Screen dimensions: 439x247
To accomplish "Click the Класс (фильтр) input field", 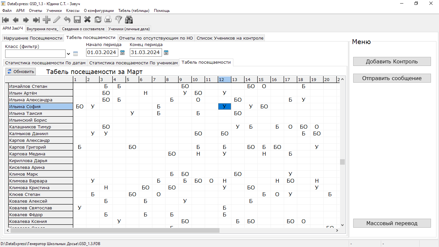I will click(35, 54).
